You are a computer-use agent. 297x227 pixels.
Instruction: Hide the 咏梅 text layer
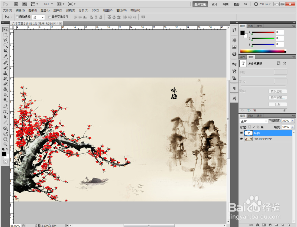click(x=241, y=133)
